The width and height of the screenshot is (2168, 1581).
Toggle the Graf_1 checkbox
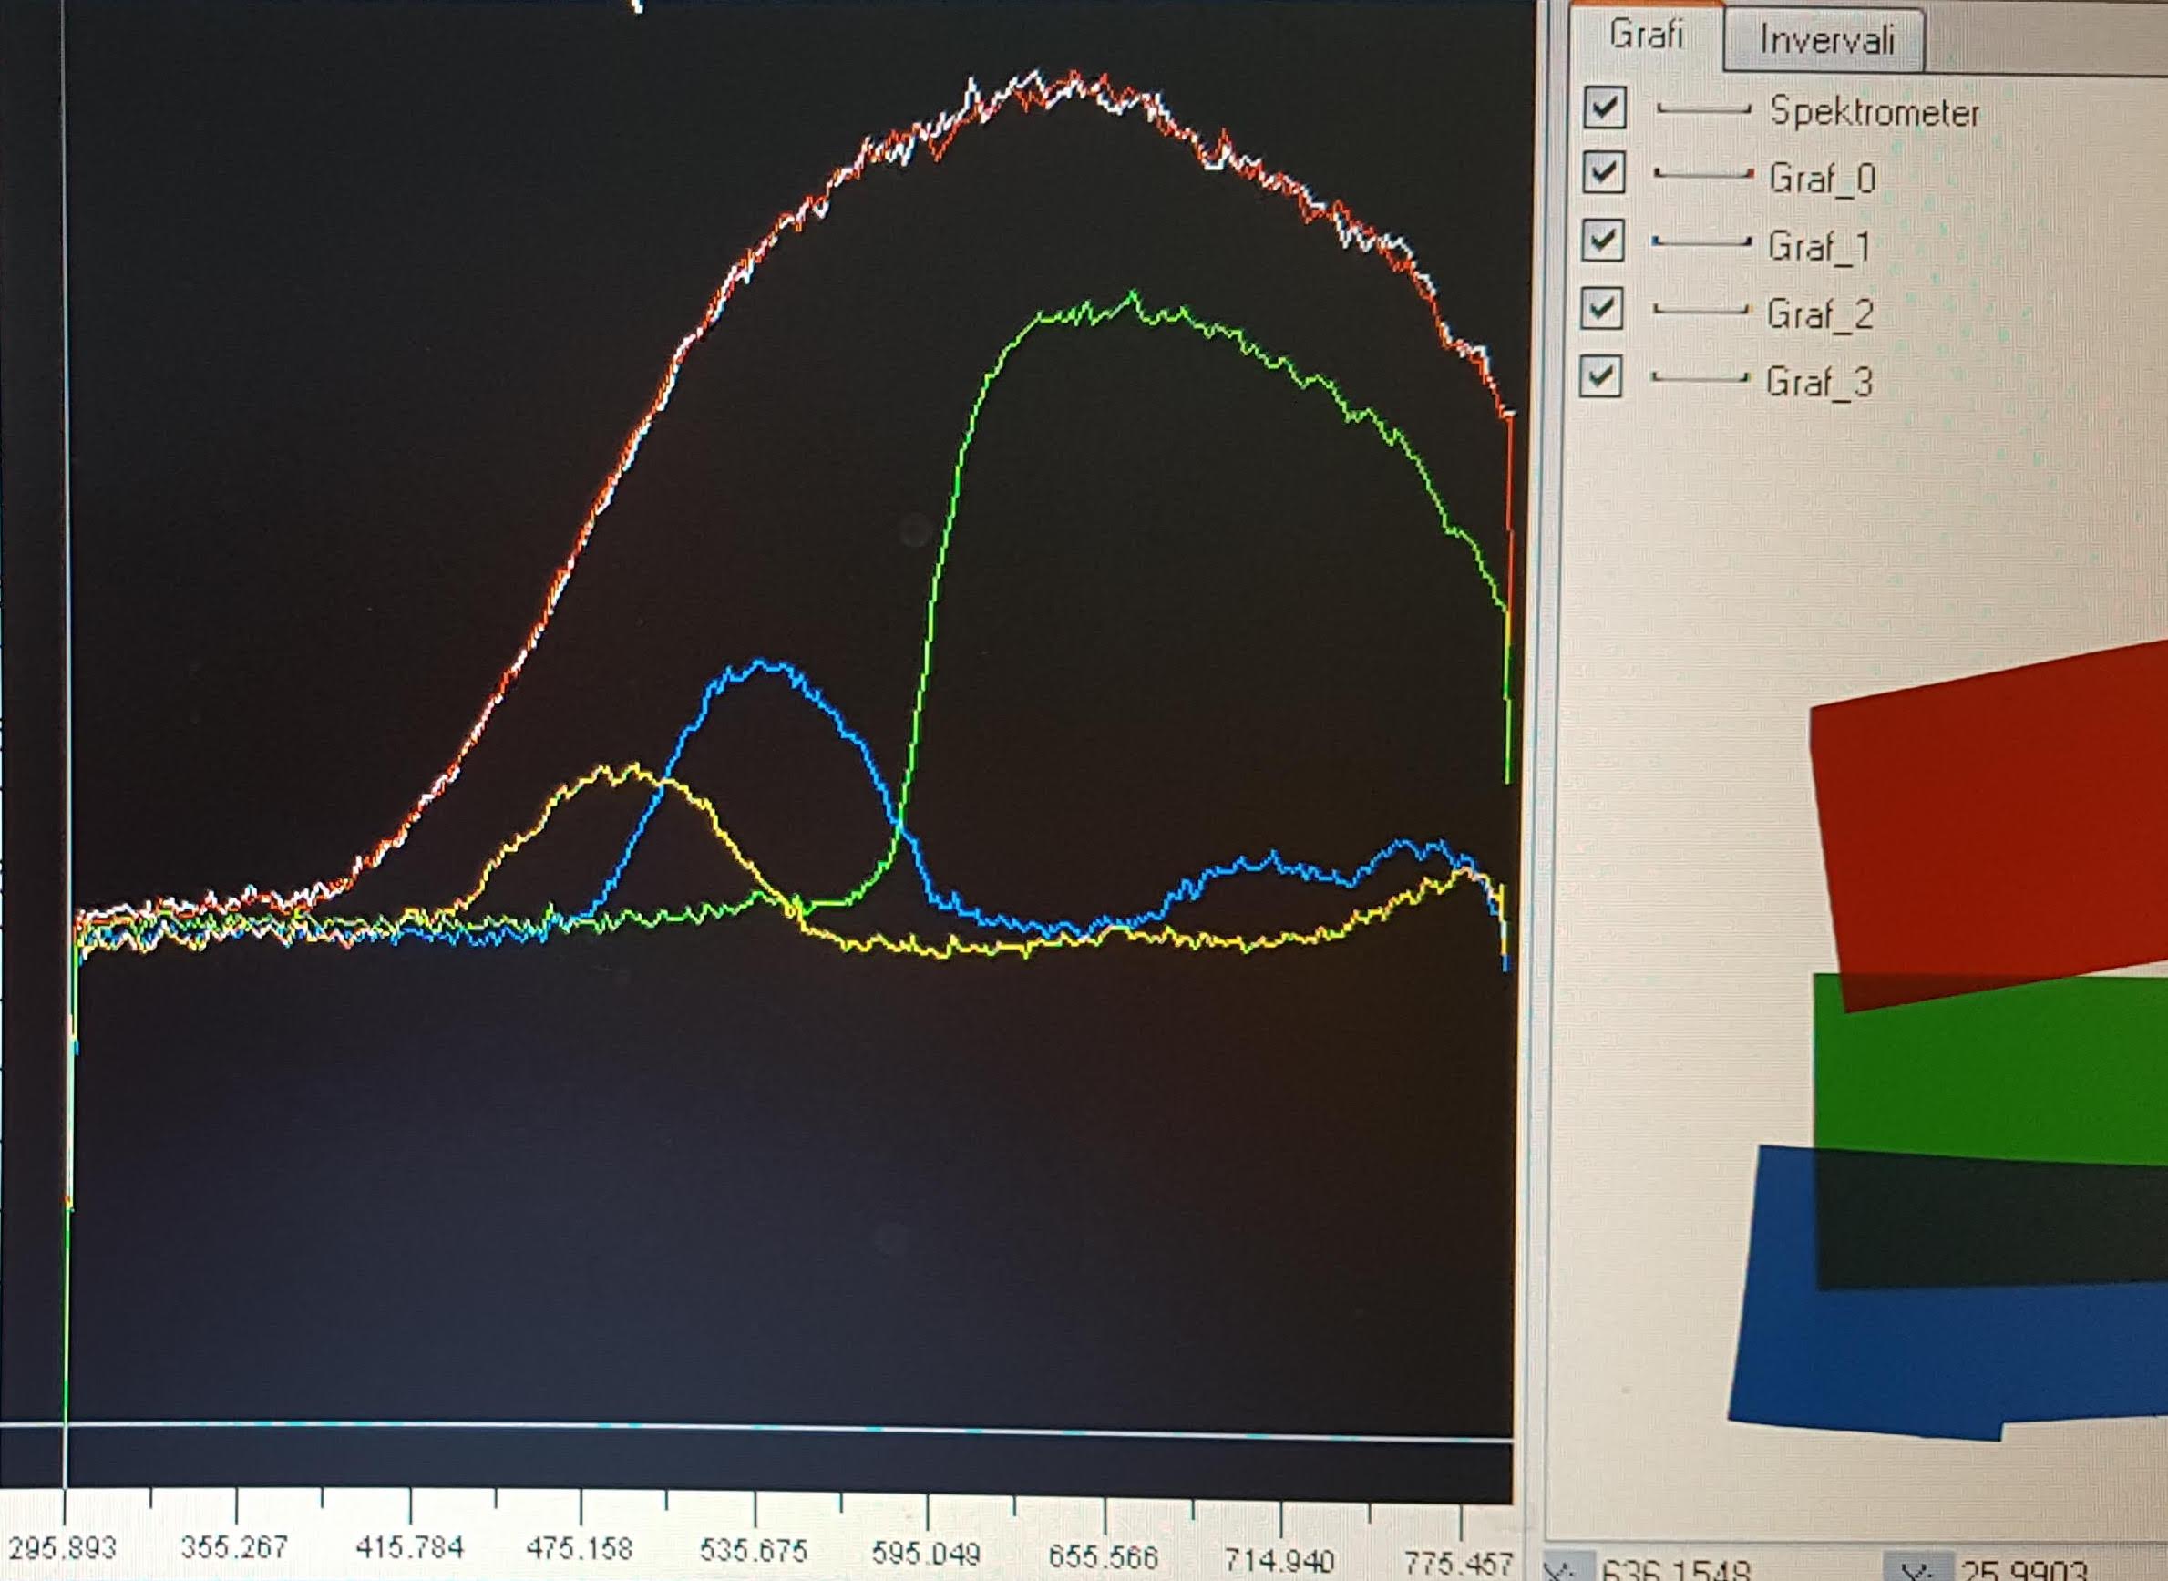click(1603, 241)
